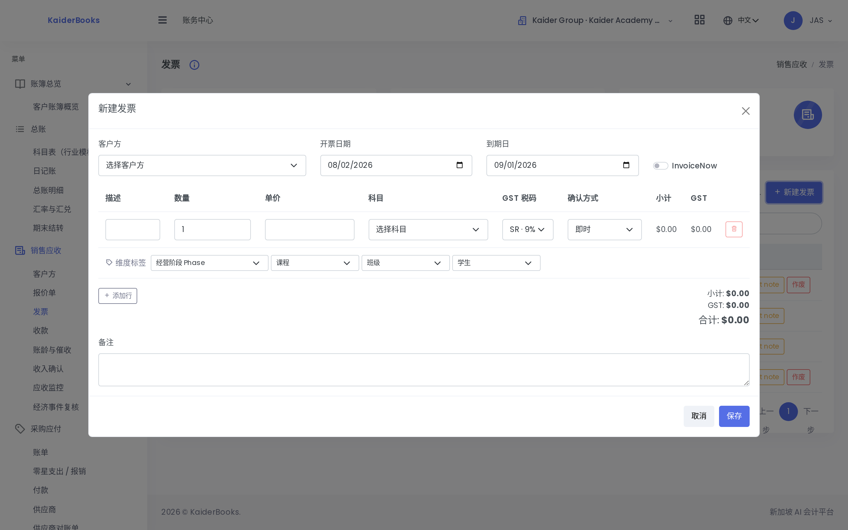The image size is (848, 530).
Task: Click the 取消 button
Action: pyautogui.click(x=699, y=416)
